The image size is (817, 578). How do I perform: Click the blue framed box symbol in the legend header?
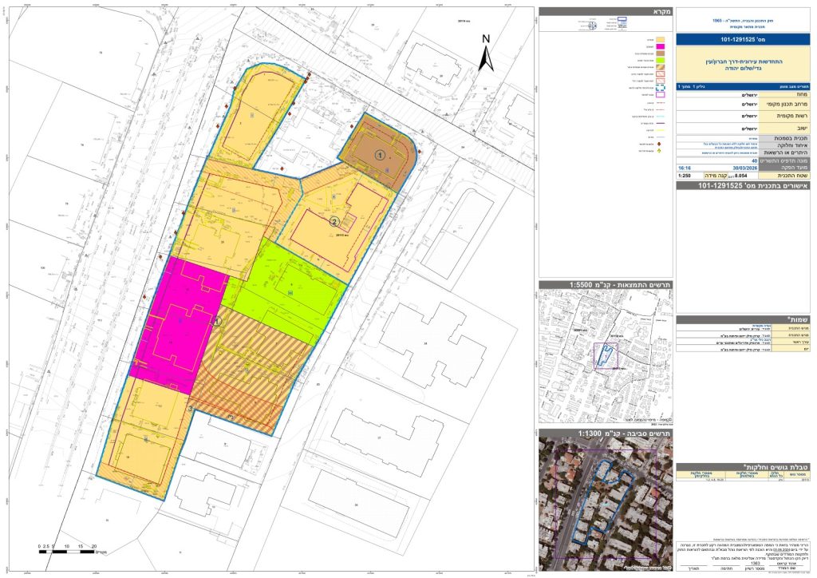622,19
